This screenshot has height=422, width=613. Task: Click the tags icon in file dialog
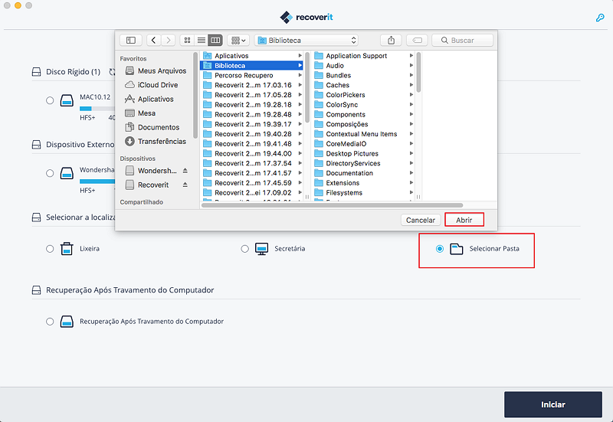417,41
